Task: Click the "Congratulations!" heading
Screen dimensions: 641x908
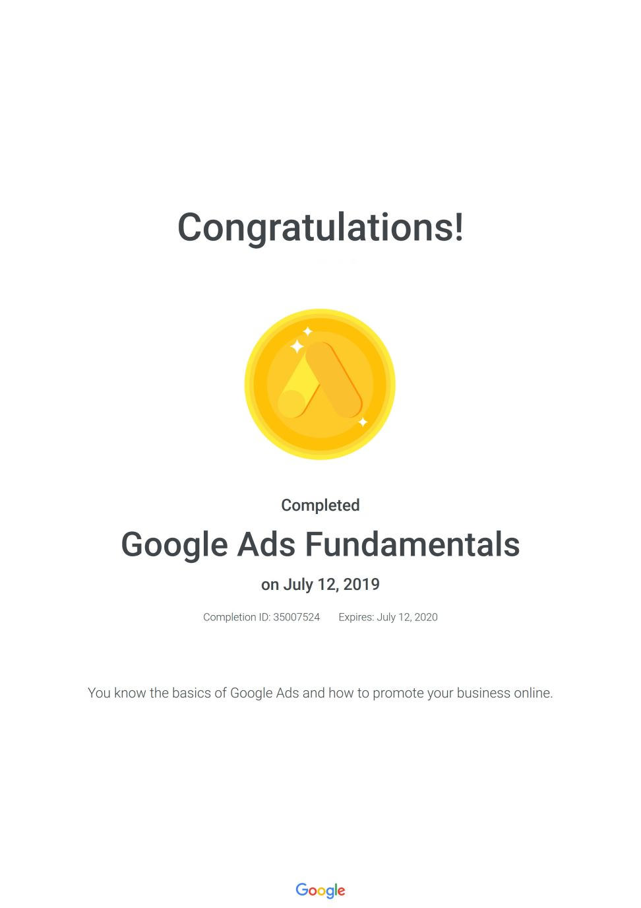Action: [x=320, y=226]
